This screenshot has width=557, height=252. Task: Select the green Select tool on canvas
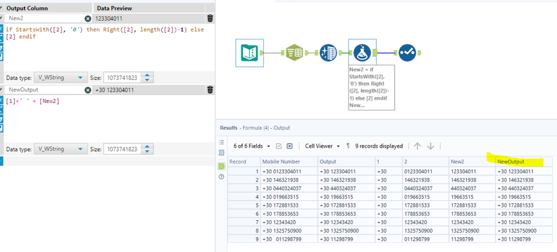pyautogui.click(x=294, y=53)
